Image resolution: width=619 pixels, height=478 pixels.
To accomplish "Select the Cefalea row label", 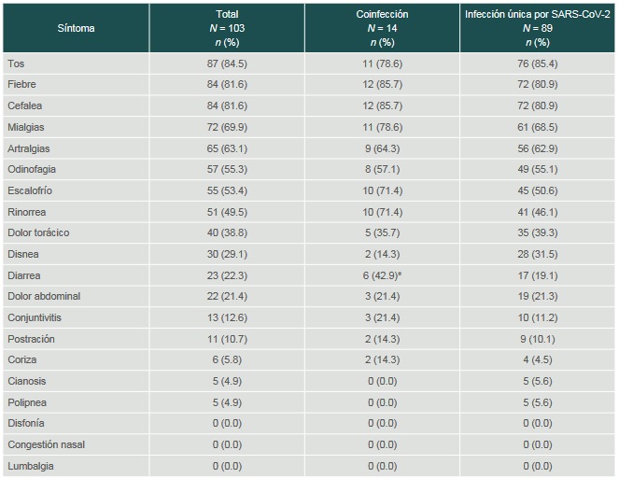I will pyautogui.click(x=23, y=105).
